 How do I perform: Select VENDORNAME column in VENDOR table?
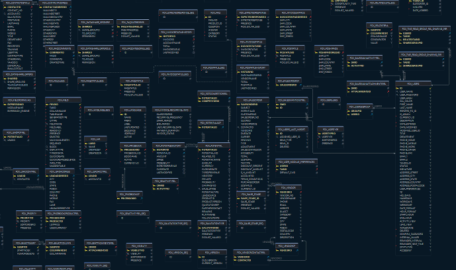287,199
